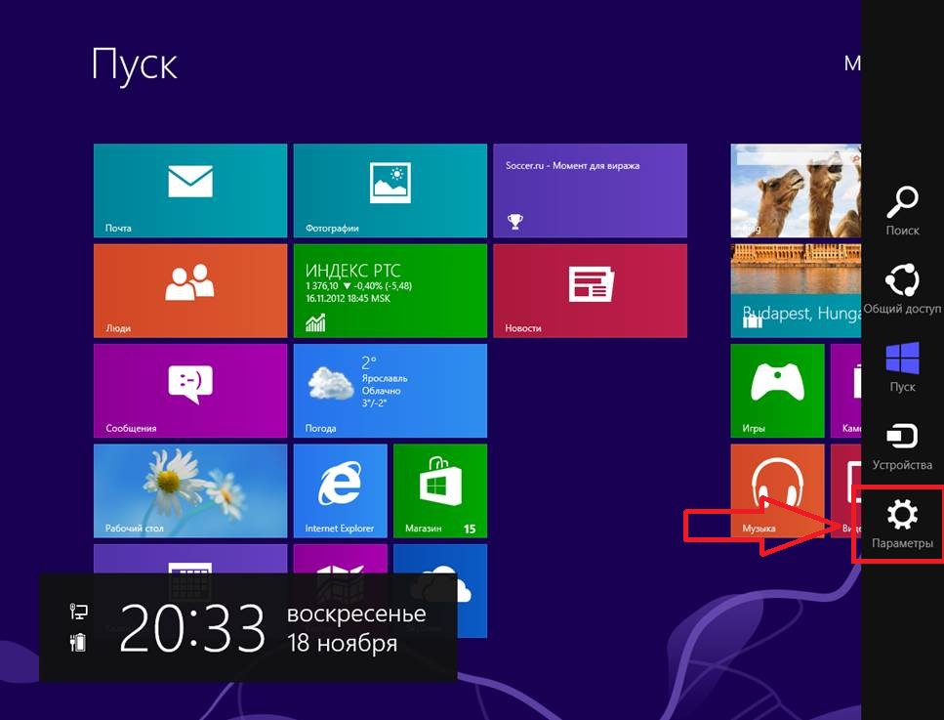Open the People tile (Люди)
Viewport: 944px width, 720px height.
pyautogui.click(x=190, y=290)
